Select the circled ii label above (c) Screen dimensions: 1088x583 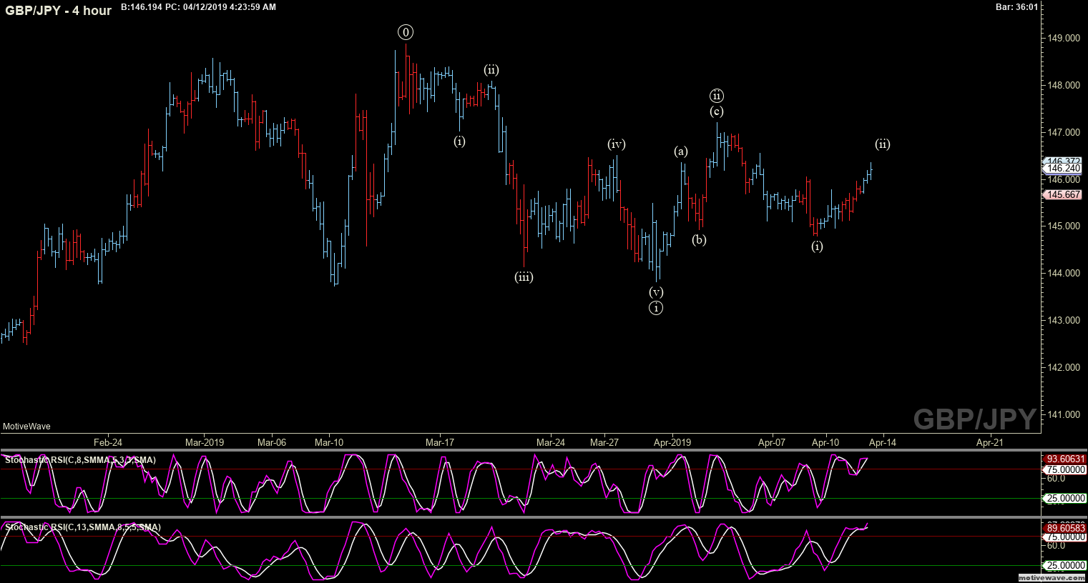[x=717, y=96]
